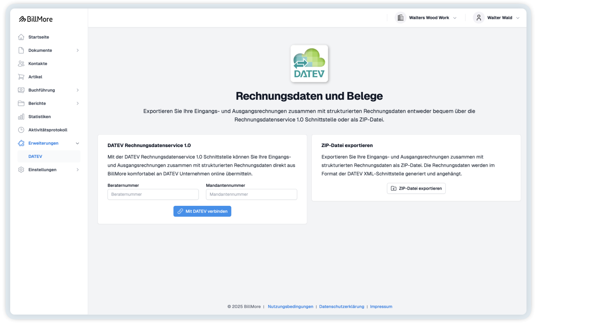The image size is (601, 323).
Task: Go to Startseite in the sidebar
Action: [x=49, y=37]
